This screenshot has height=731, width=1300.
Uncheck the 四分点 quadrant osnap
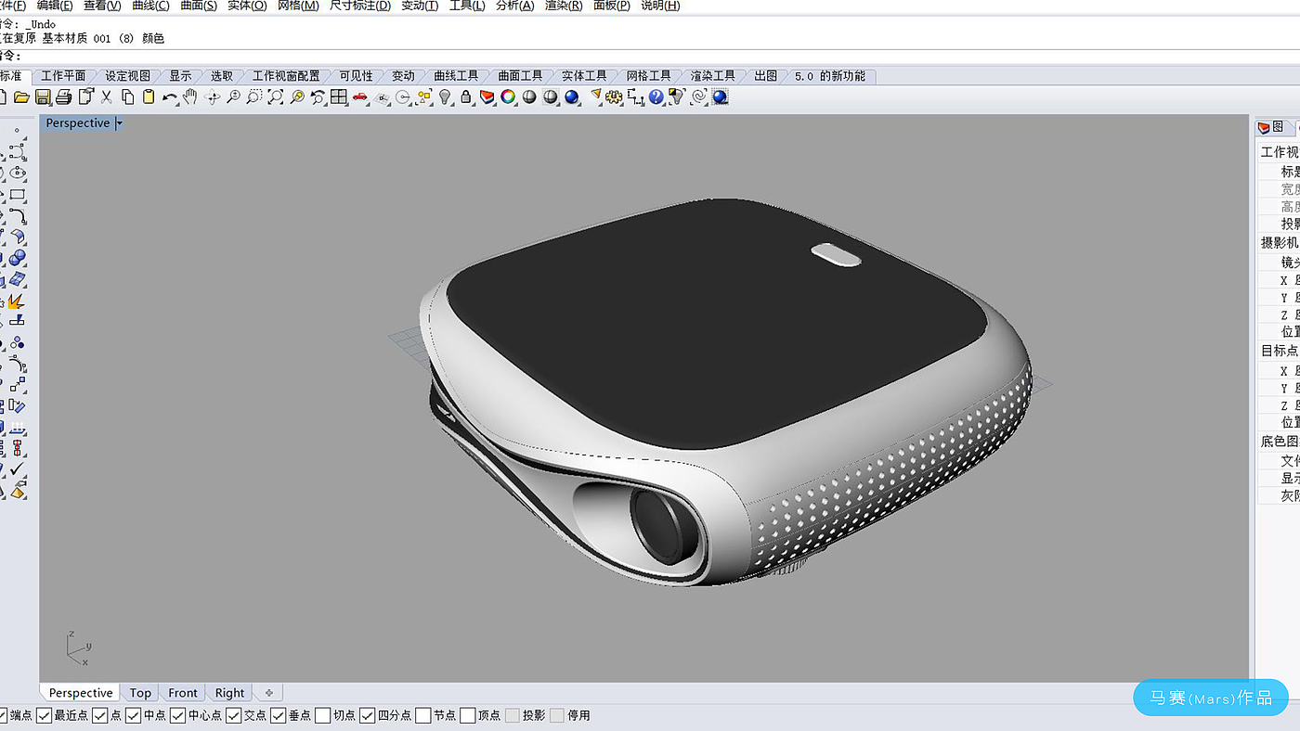[x=368, y=715]
